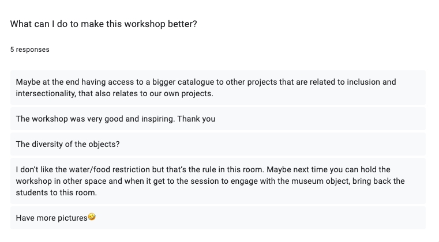
Task: Select "The diversity of the objects?" response
Action: tap(218, 144)
